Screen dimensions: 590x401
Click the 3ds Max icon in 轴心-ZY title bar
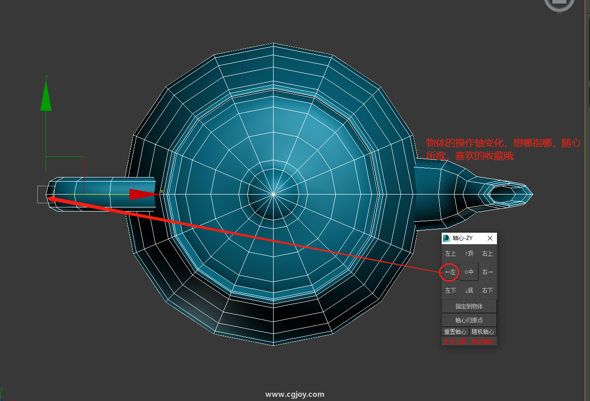coord(446,238)
